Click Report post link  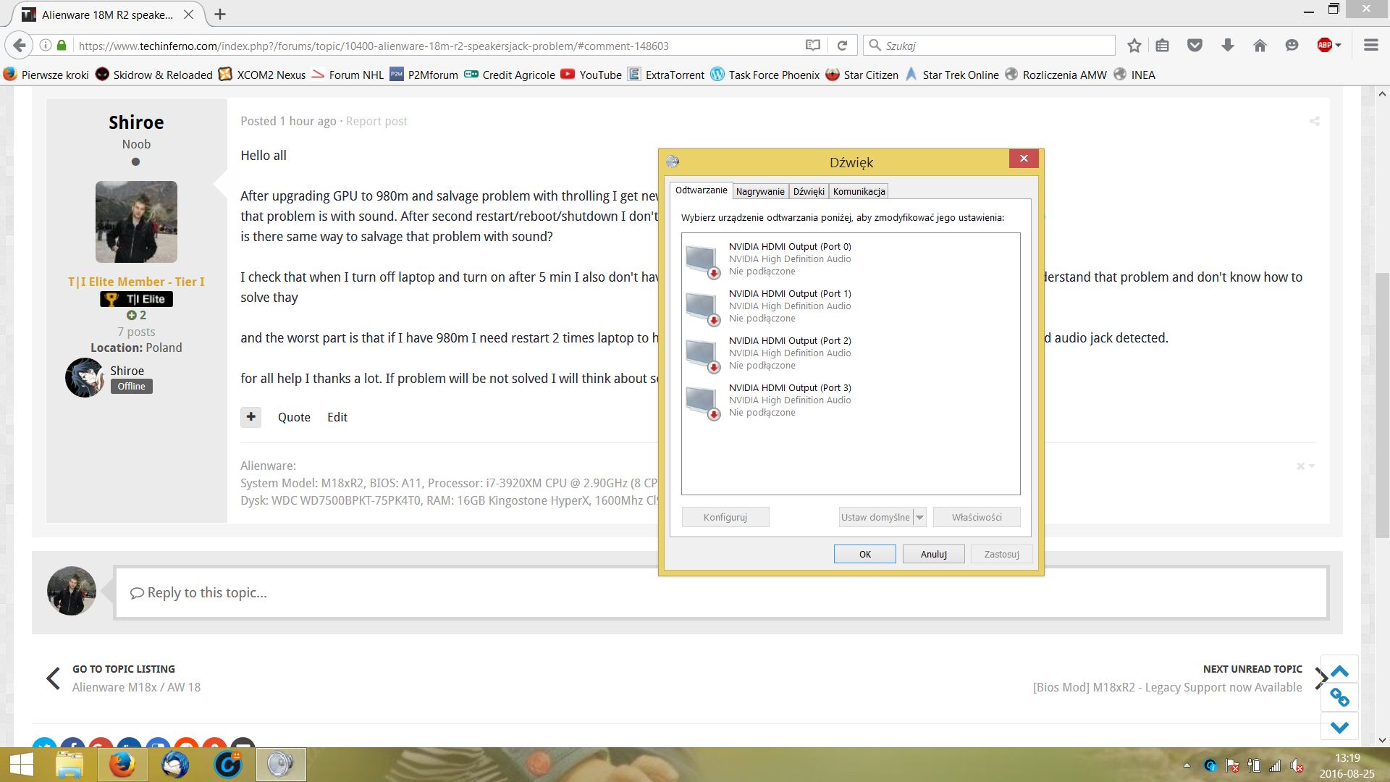[x=376, y=121]
